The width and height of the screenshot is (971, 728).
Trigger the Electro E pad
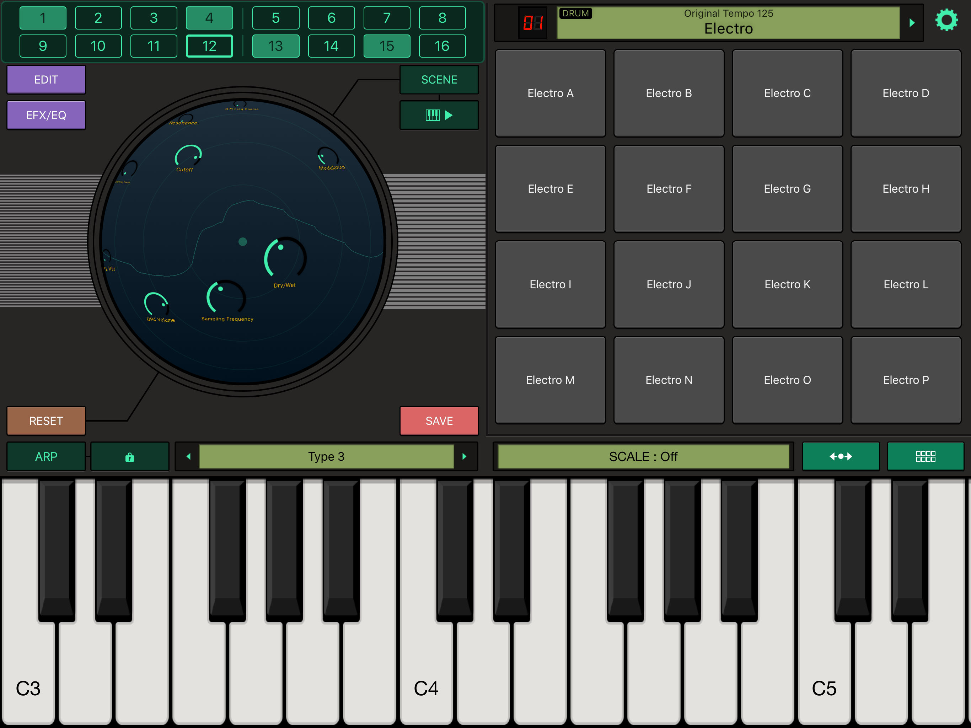pyautogui.click(x=551, y=189)
